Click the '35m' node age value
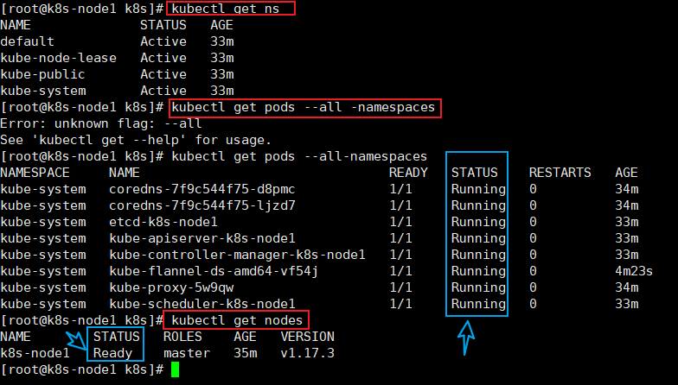The image size is (678, 385). (246, 353)
